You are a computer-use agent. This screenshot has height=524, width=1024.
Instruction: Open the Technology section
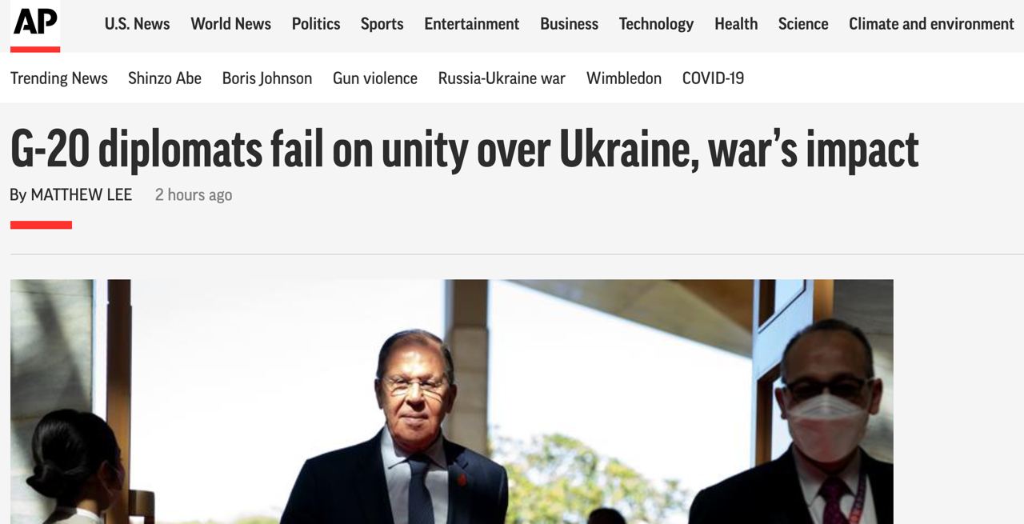[656, 24]
